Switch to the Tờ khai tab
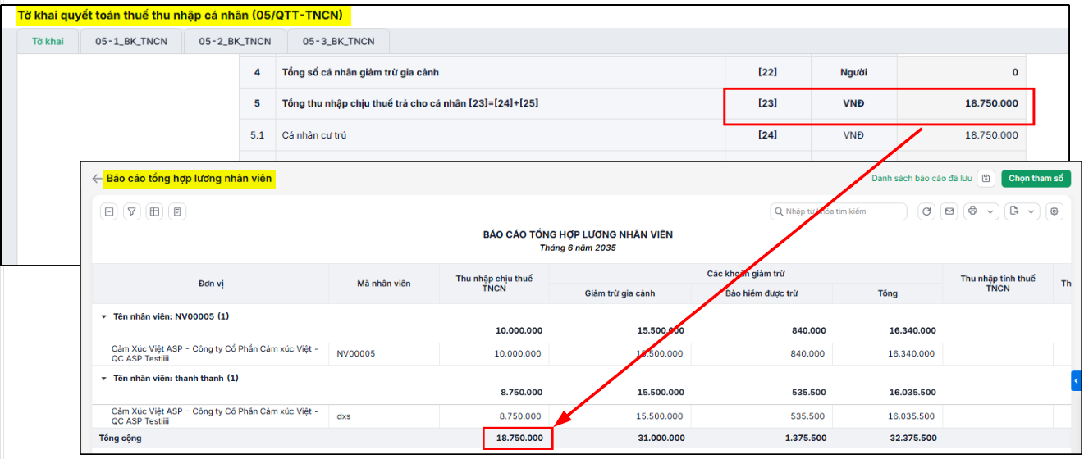 pyautogui.click(x=48, y=41)
